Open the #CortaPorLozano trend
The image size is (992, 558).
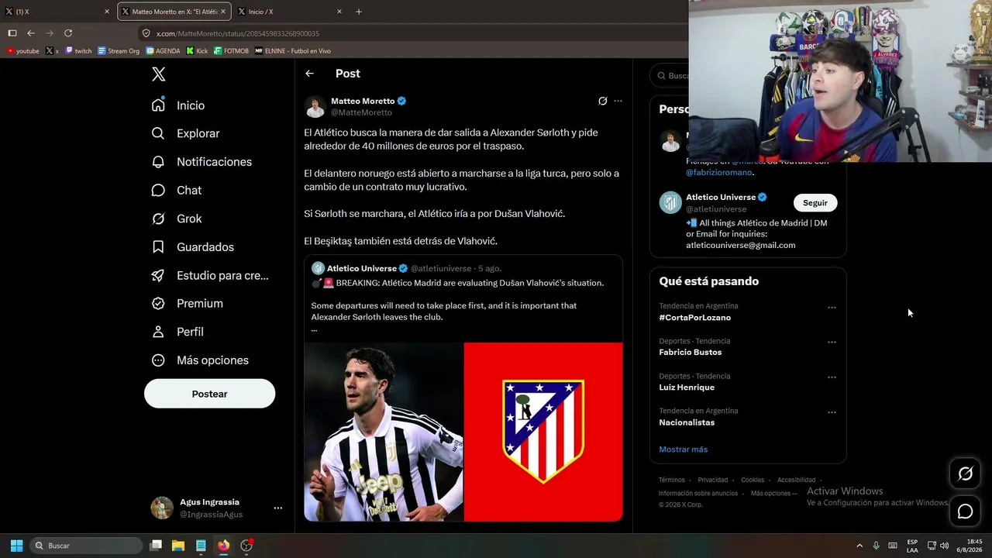(694, 318)
